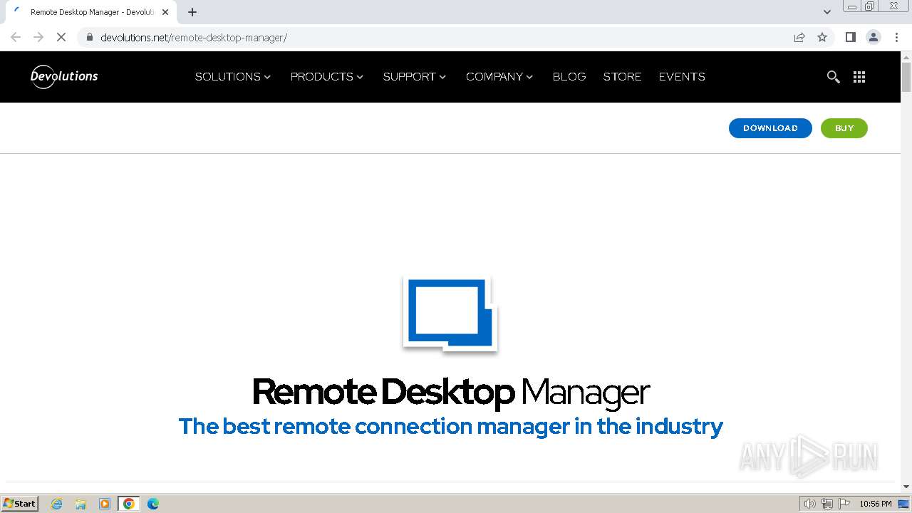Close the Remote Desktop Manager tab
The image size is (912, 513).
coord(165,12)
